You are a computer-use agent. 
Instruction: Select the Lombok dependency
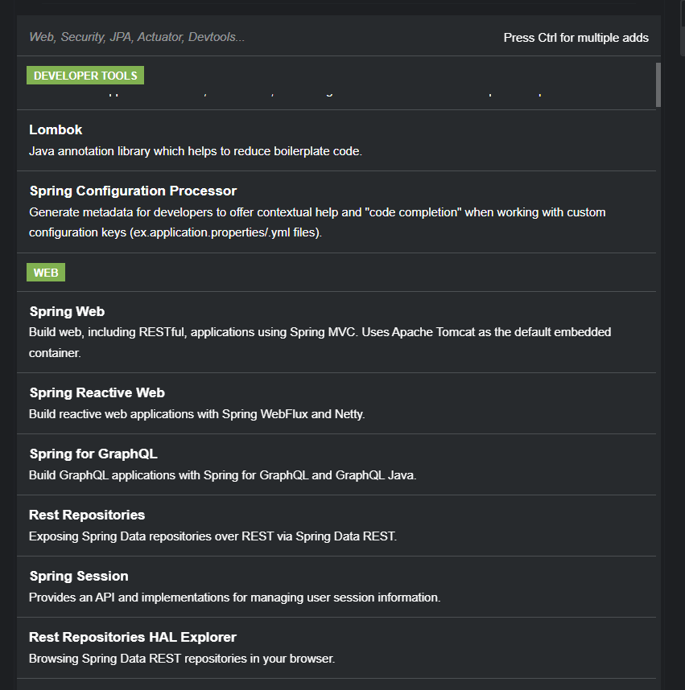[x=336, y=141]
